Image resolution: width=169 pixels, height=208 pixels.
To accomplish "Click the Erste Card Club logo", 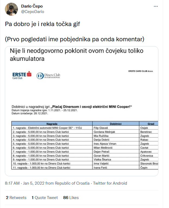I will click(22, 75).
